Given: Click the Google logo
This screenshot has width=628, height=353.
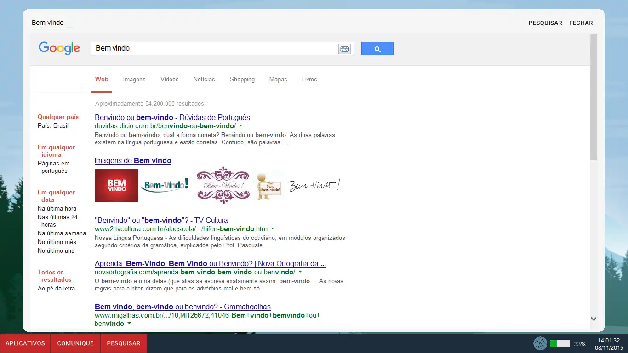Looking at the screenshot, I should tap(59, 48).
